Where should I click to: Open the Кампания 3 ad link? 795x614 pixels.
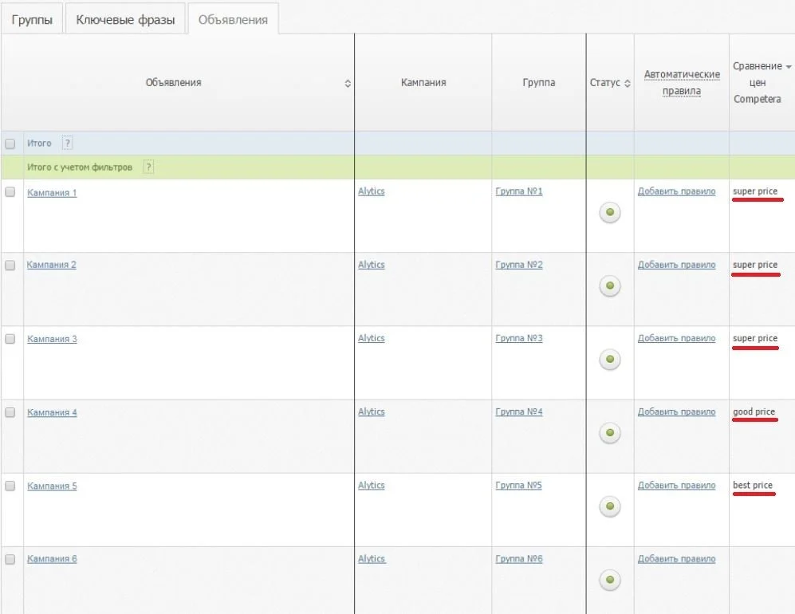pyautogui.click(x=52, y=339)
